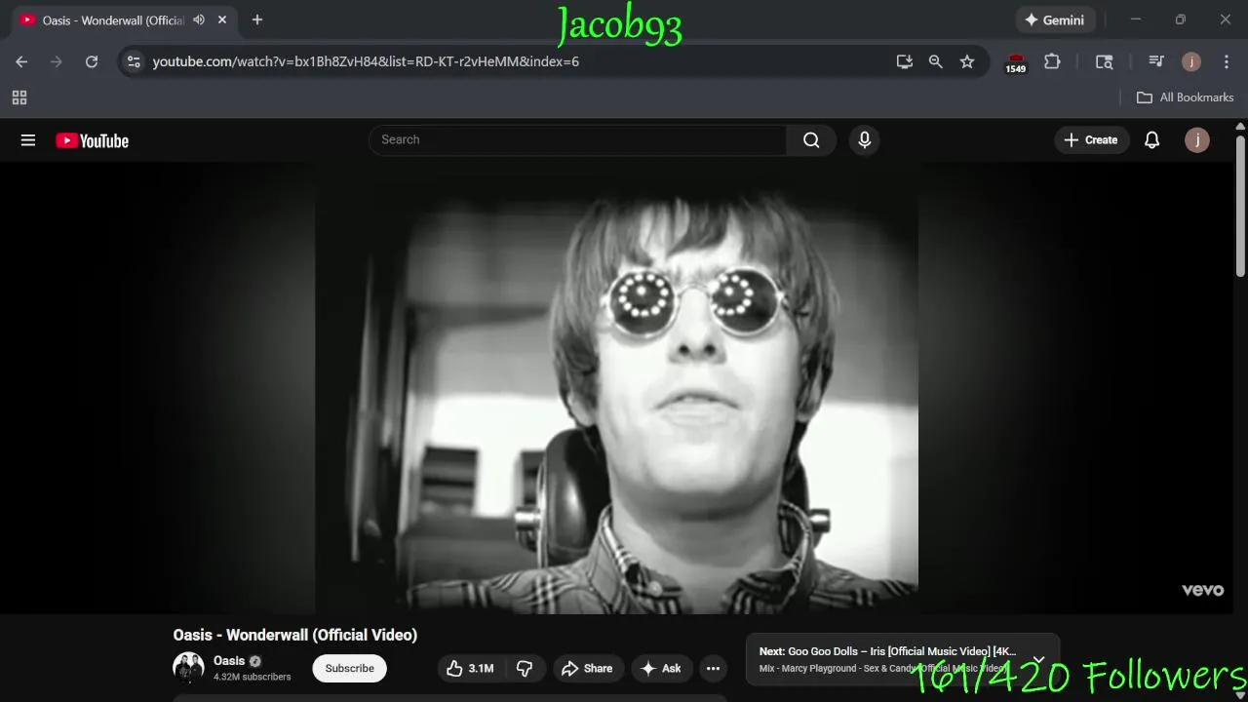1248x702 pixels.
Task: Open the Extensions puzzle icon
Action: click(x=1052, y=61)
